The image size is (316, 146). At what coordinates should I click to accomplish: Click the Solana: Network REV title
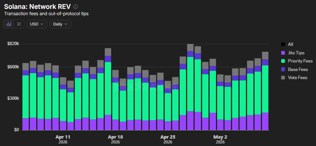[x=37, y=7]
